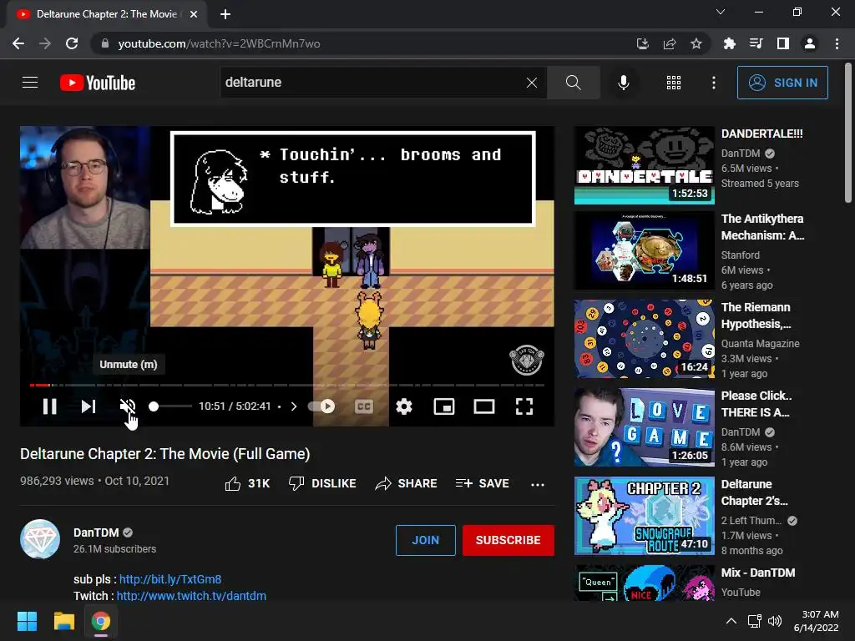Open media controls icon in Chrome toolbar
Image resolution: width=855 pixels, height=641 pixels.
tap(756, 43)
